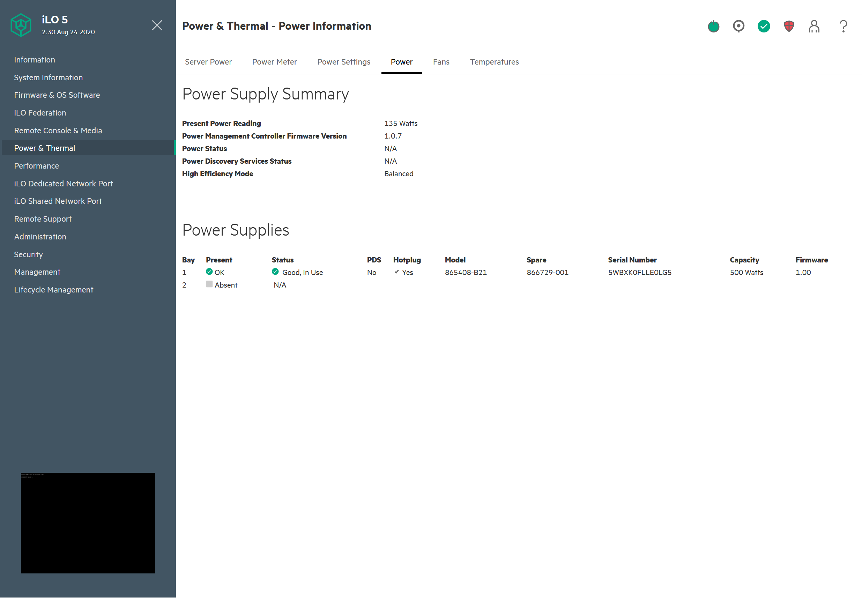The width and height of the screenshot is (862, 601).
Task: Click the UID indicator target icon
Action: [x=738, y=26]
